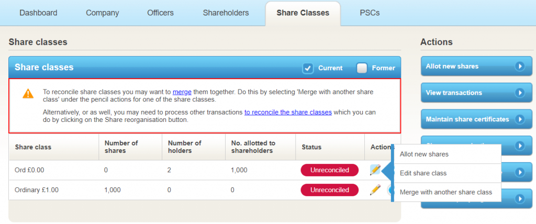Image resolution: width=536 pixels, height=224 pixels.
Task: Go to the Shareholders tab
Action: pyautogui.click(x=226, y=13)
